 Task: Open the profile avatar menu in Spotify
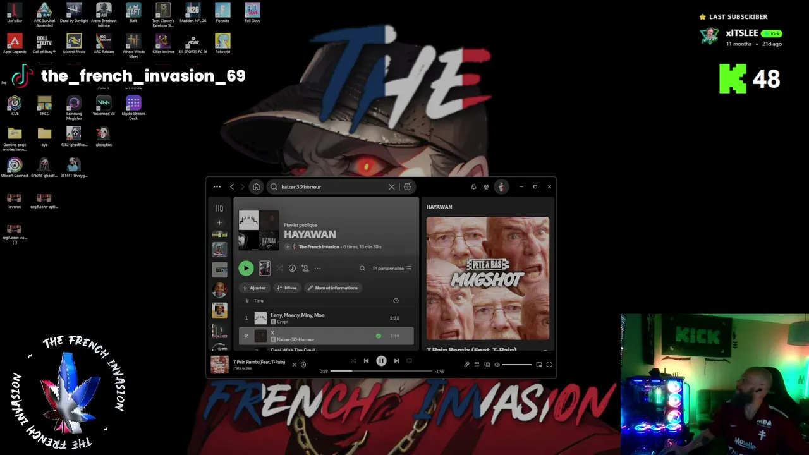pos(501,187)
